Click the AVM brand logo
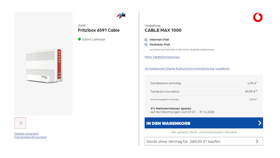280x158 pixels. point(121,15)
